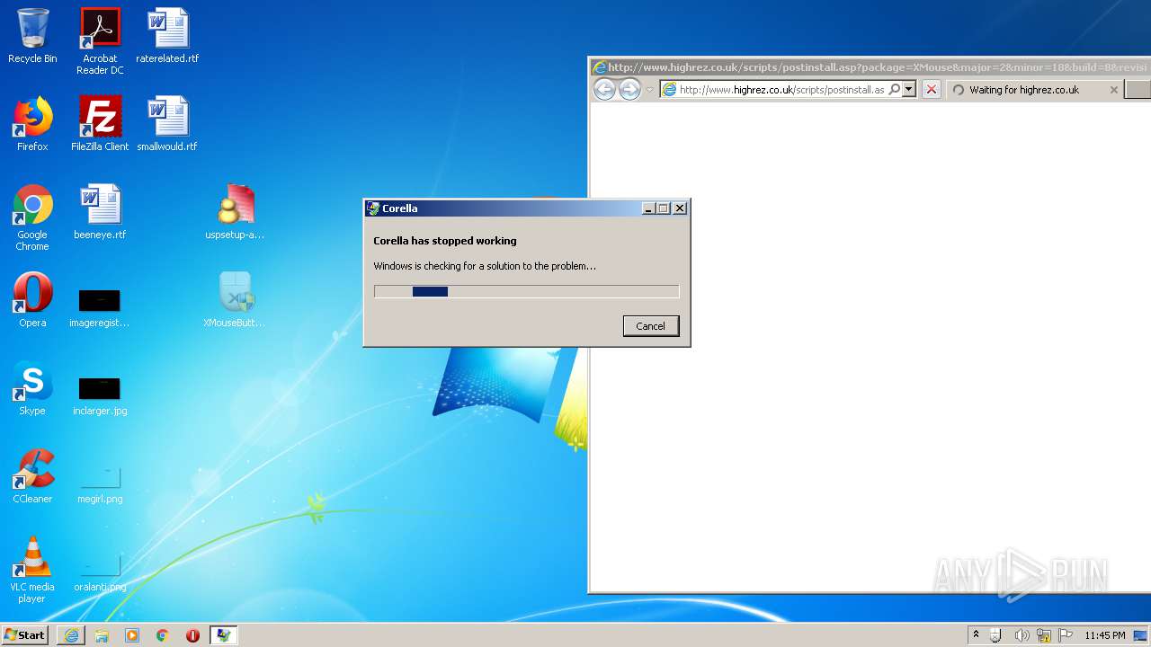Go back in Internet Explorer

[x=604, y=90]
